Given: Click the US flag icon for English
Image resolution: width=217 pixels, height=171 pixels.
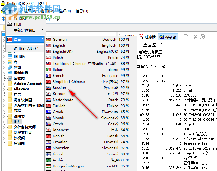Looking at the screenshot, I should click(48, 46).
